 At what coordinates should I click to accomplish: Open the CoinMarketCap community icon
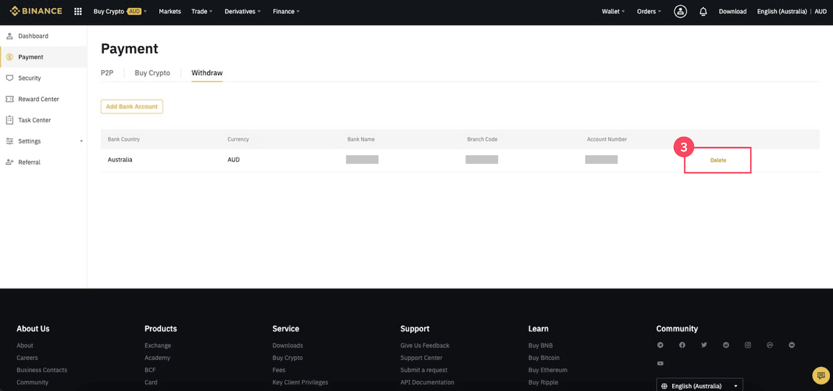[769, 345]
